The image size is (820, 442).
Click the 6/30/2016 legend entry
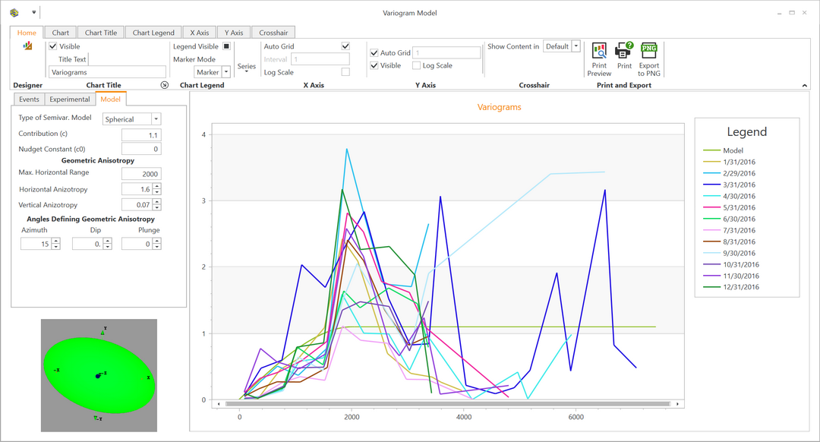click(x=729, y=219)
